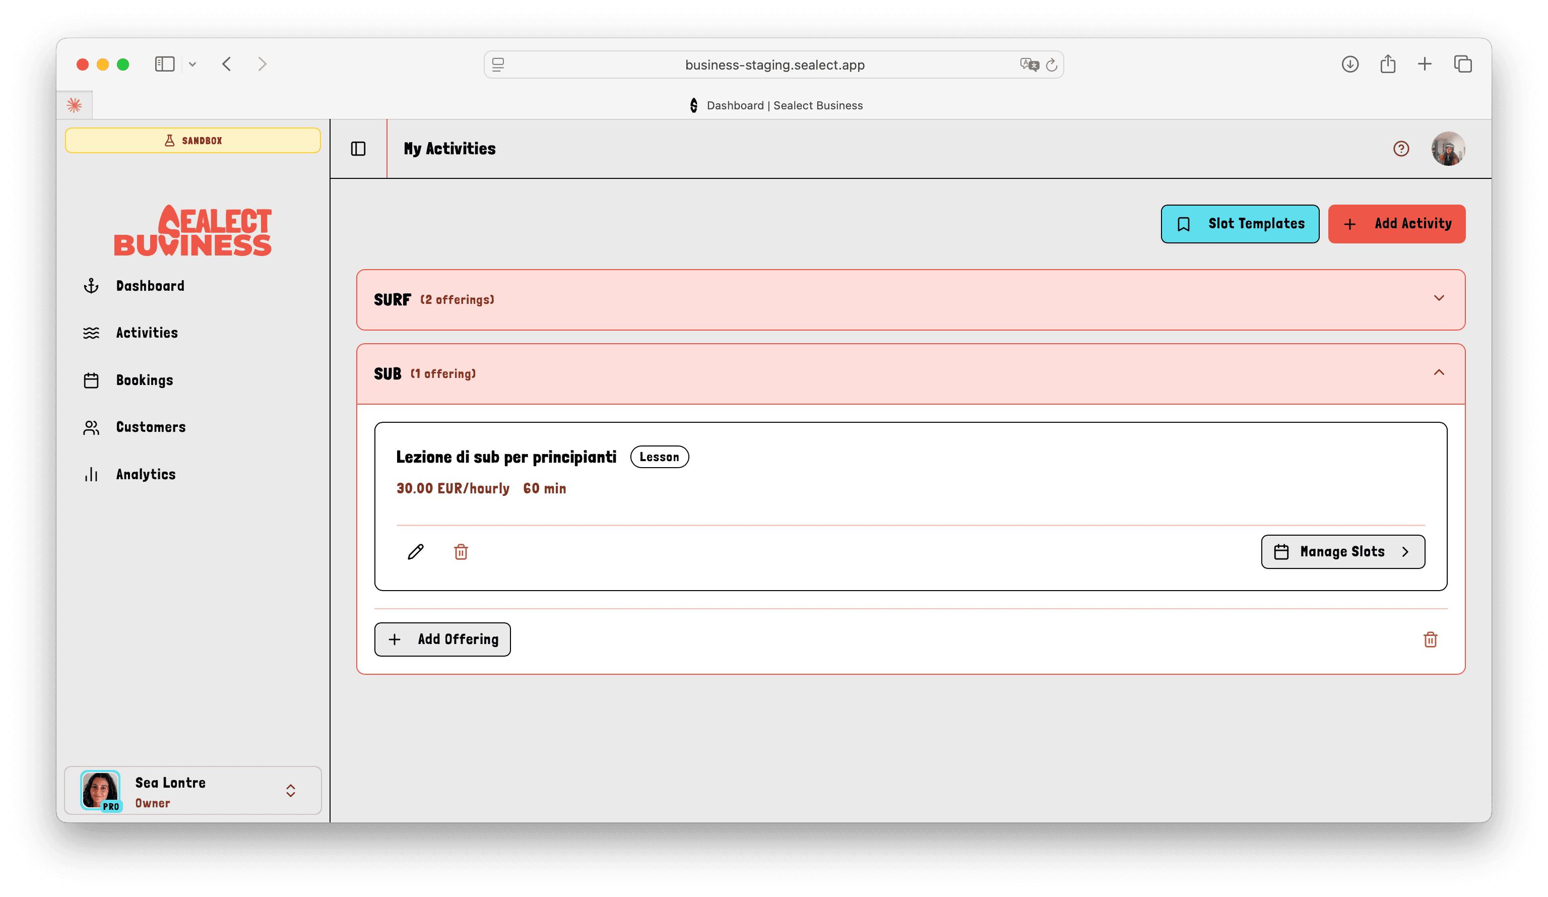Click Add Offering under the sub lesson
1548x897 pixels.
tap(442, 639)
